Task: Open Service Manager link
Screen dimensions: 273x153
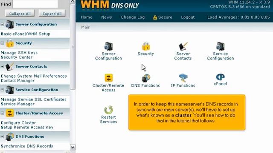Action: (17, 104)
